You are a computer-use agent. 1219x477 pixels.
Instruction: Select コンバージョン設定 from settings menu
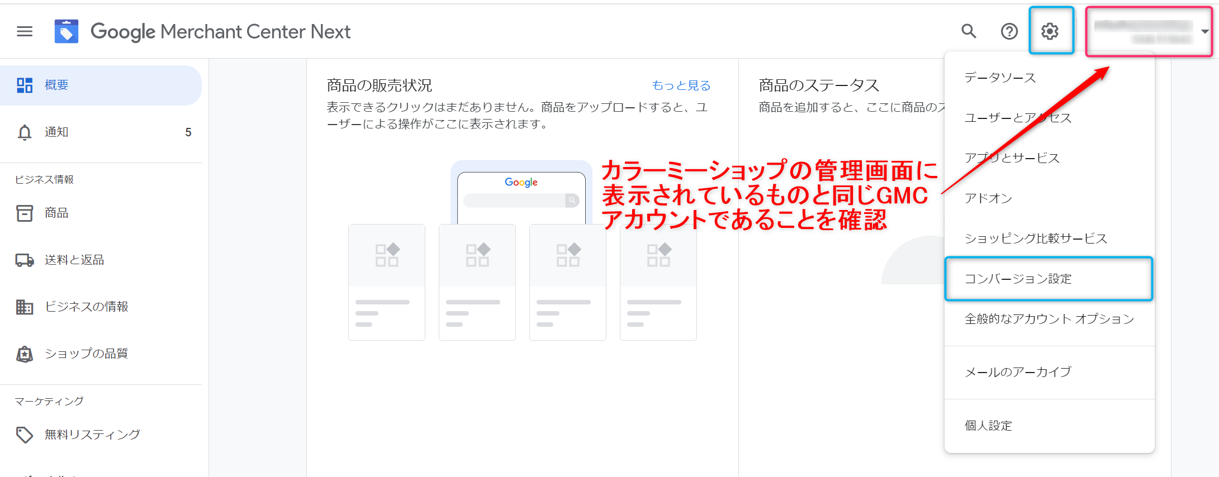(x=1018, y=279)
